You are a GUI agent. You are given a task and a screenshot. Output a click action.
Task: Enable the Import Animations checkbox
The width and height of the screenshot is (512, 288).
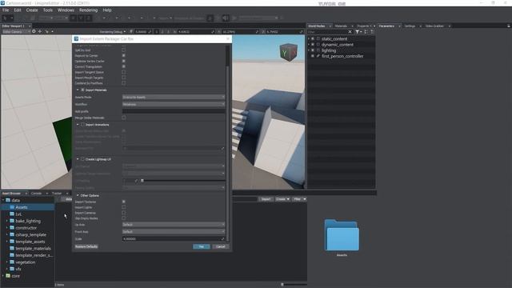[82, 125]
